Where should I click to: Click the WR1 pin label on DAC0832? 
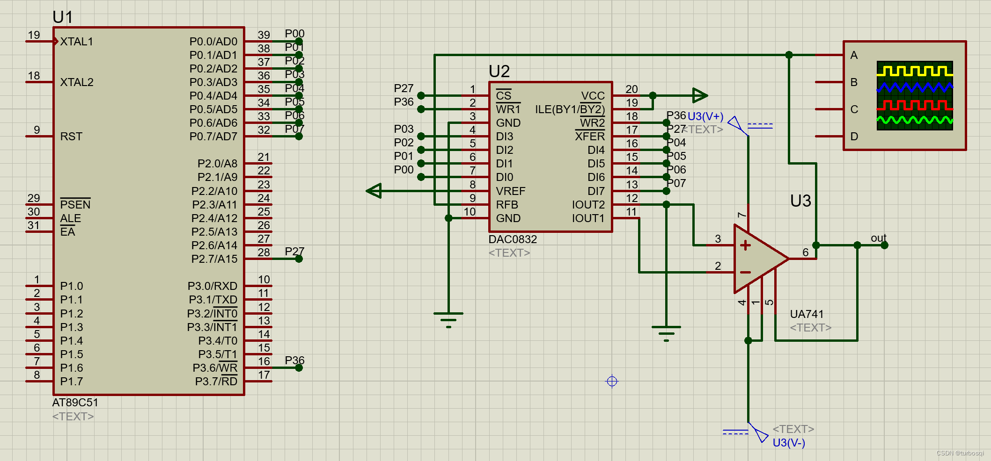tap(508, 109)
